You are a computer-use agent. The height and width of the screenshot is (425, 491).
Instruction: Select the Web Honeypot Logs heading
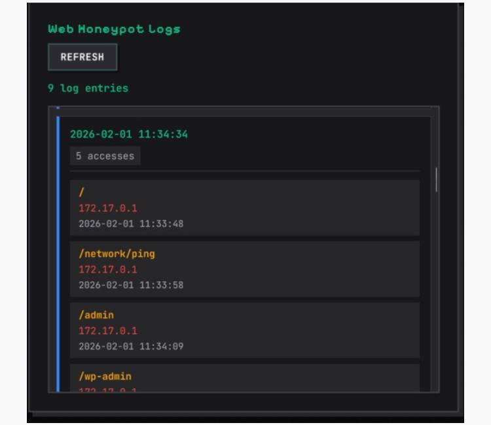114,29
